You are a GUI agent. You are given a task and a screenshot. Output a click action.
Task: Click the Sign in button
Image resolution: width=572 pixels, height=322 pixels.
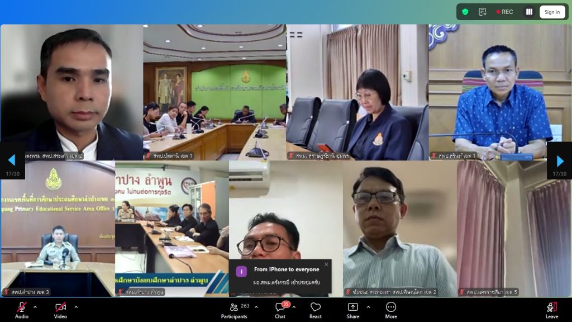tap(552, 12)
